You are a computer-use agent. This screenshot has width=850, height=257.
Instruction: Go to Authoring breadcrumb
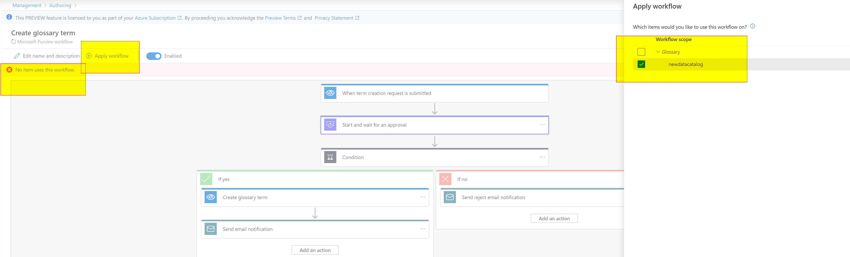tap(60, 5)
